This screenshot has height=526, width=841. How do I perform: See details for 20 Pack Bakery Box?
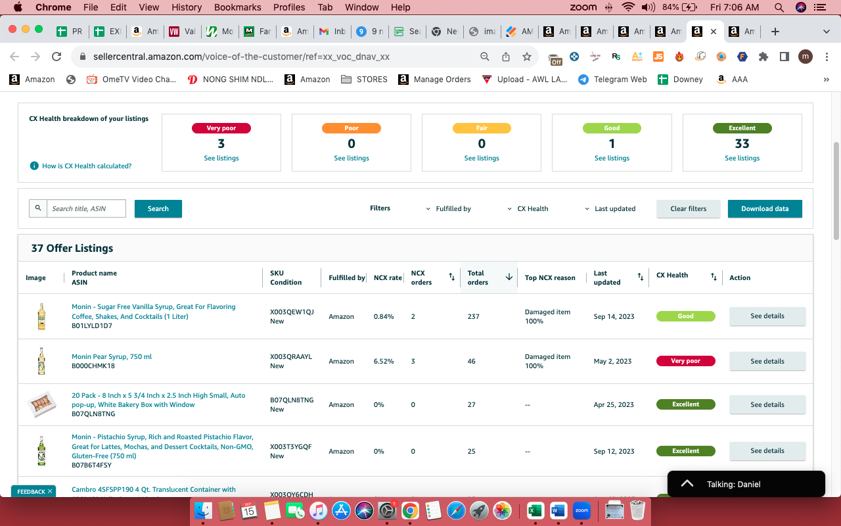pyautogui.click(x=767, y=404)
